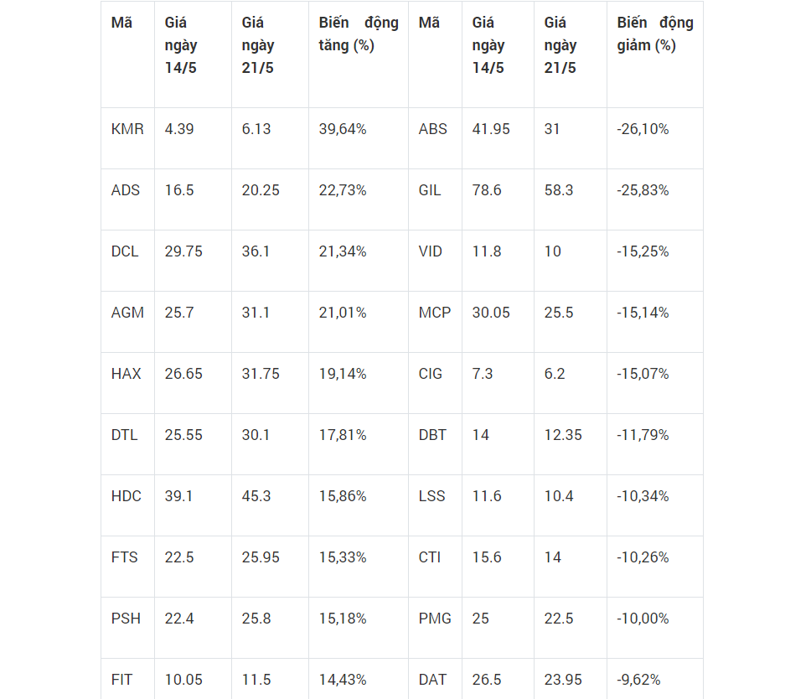
Task: Select the HAX stock code
Action: 126,374
